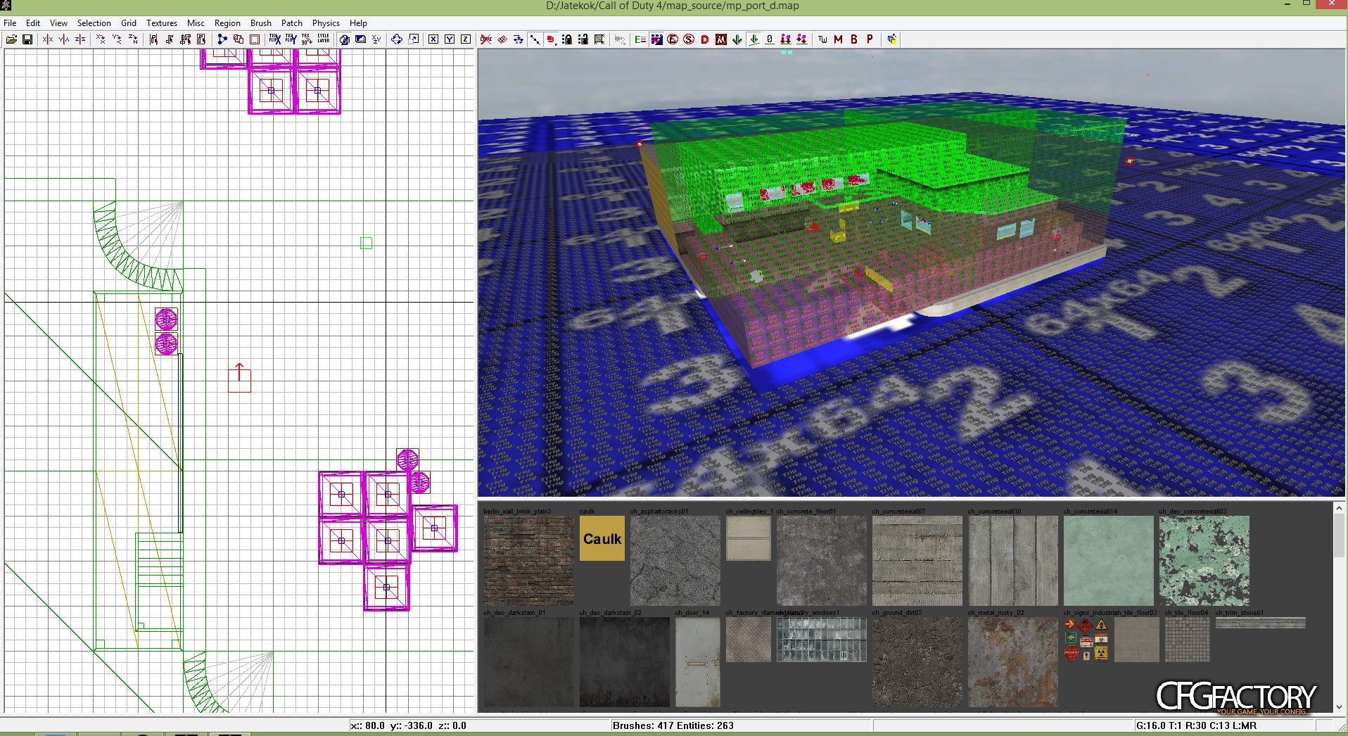Click the red dashed selection rectangle icon
This screenshot has height=736, width=1348.
pyautogui.click(x=255, y=39)
